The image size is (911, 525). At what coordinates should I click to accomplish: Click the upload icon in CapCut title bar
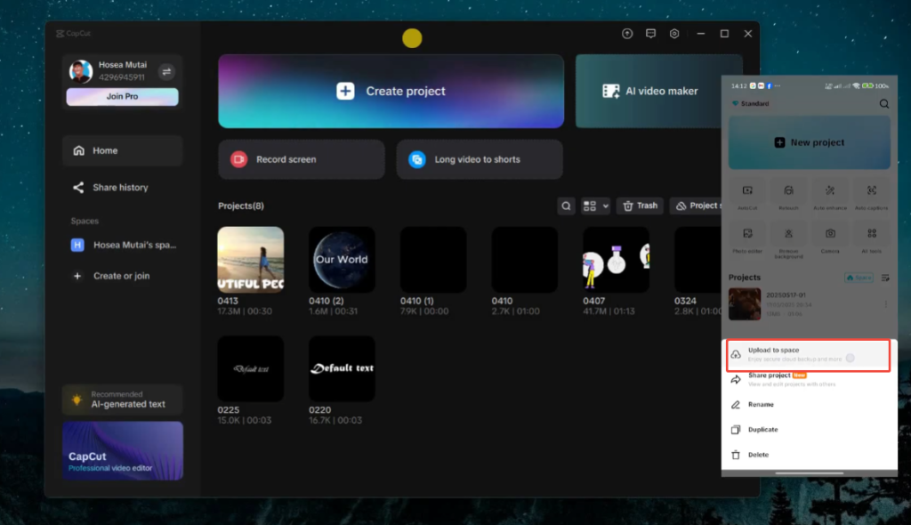(x=627, y=34)
